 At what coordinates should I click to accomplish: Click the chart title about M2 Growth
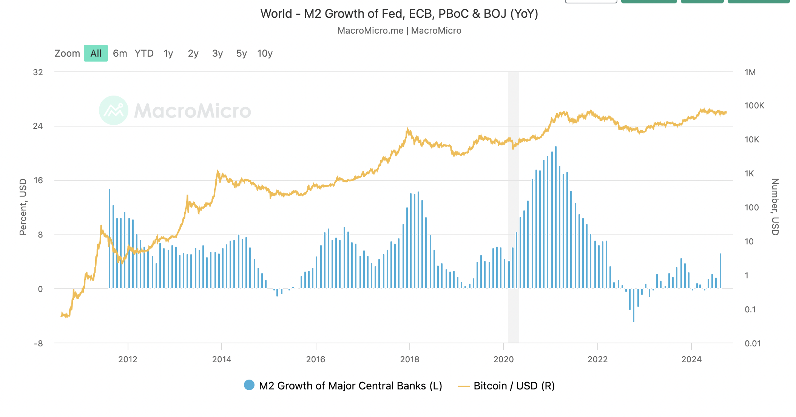pos(399,14)
